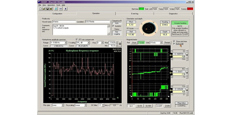
Task: Toggle the Autoscale checkbox
Action: 174,44
